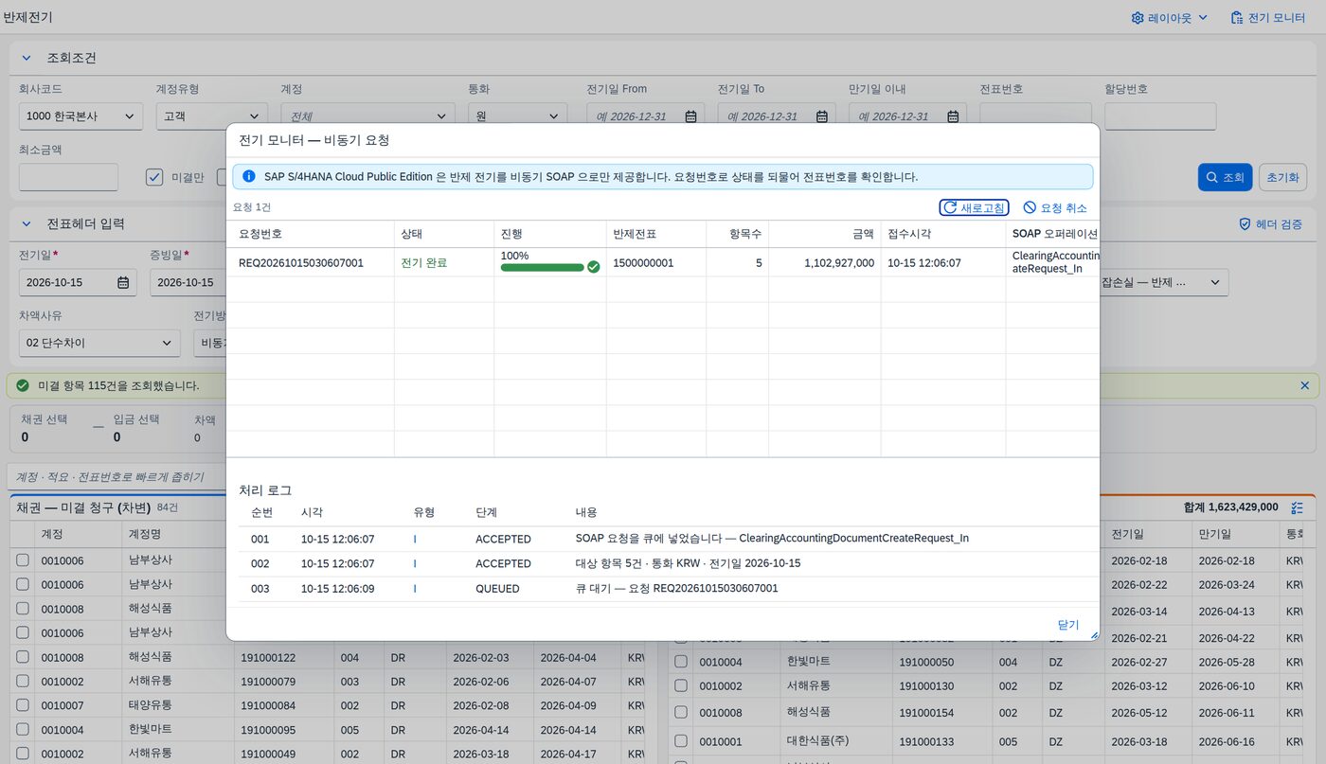Click the 최소금액 input field
1326x764 pixels.
(x=68, y=177)
